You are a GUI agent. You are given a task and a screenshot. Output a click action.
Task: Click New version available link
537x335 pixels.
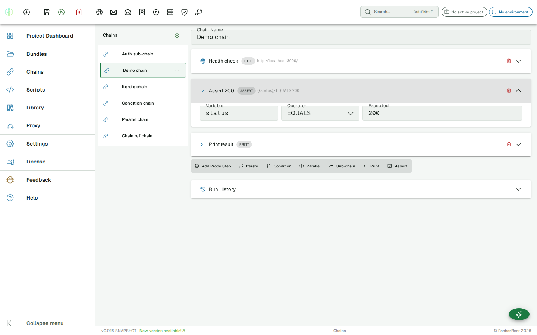(162, 331)
